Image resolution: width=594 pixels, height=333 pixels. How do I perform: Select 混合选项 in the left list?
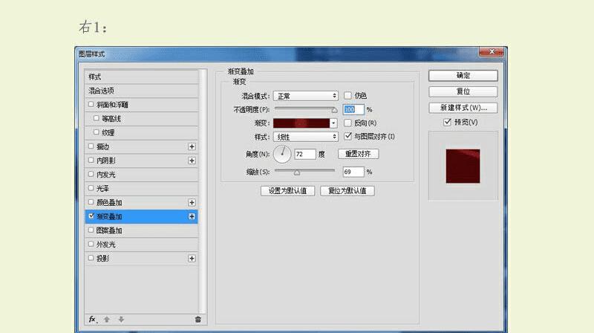click(x=141, y=91)
